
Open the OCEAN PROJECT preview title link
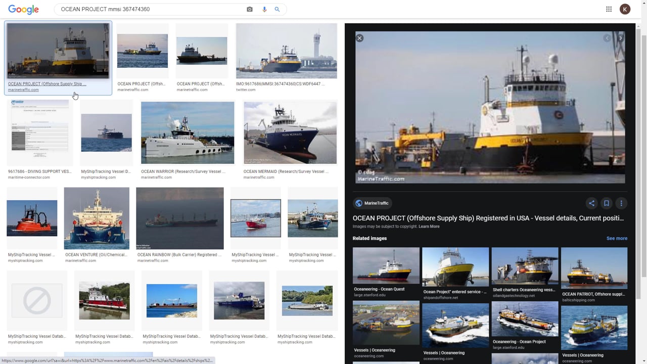tap(488, 218)
